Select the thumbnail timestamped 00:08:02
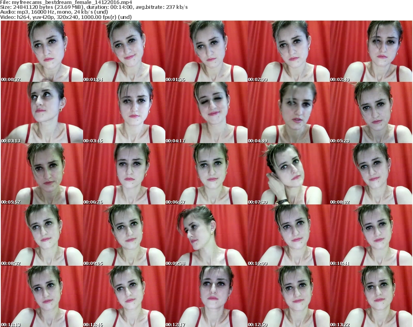413x327 pixels. pyautogui.click(x=371, y=174)
